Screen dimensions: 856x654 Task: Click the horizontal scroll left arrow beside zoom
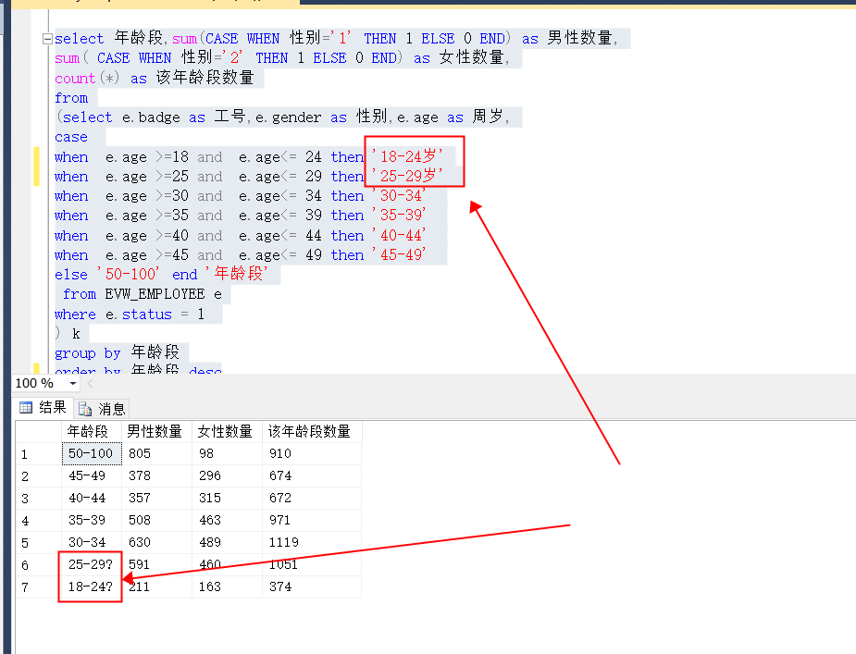91,383
